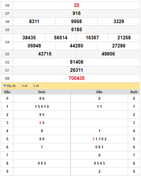141x176 pixels.
Task: Click the G3 number 43715
Action: point(45,54)
